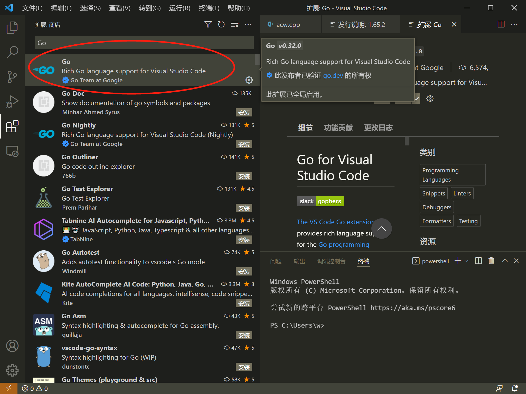Open the 终端(T) menu
The width and height of the screenshot is (526, 394).
click(x=209, y=8)
